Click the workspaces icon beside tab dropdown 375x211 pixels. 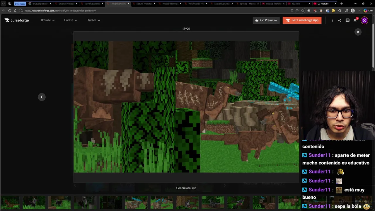click(x=10, y=4)
